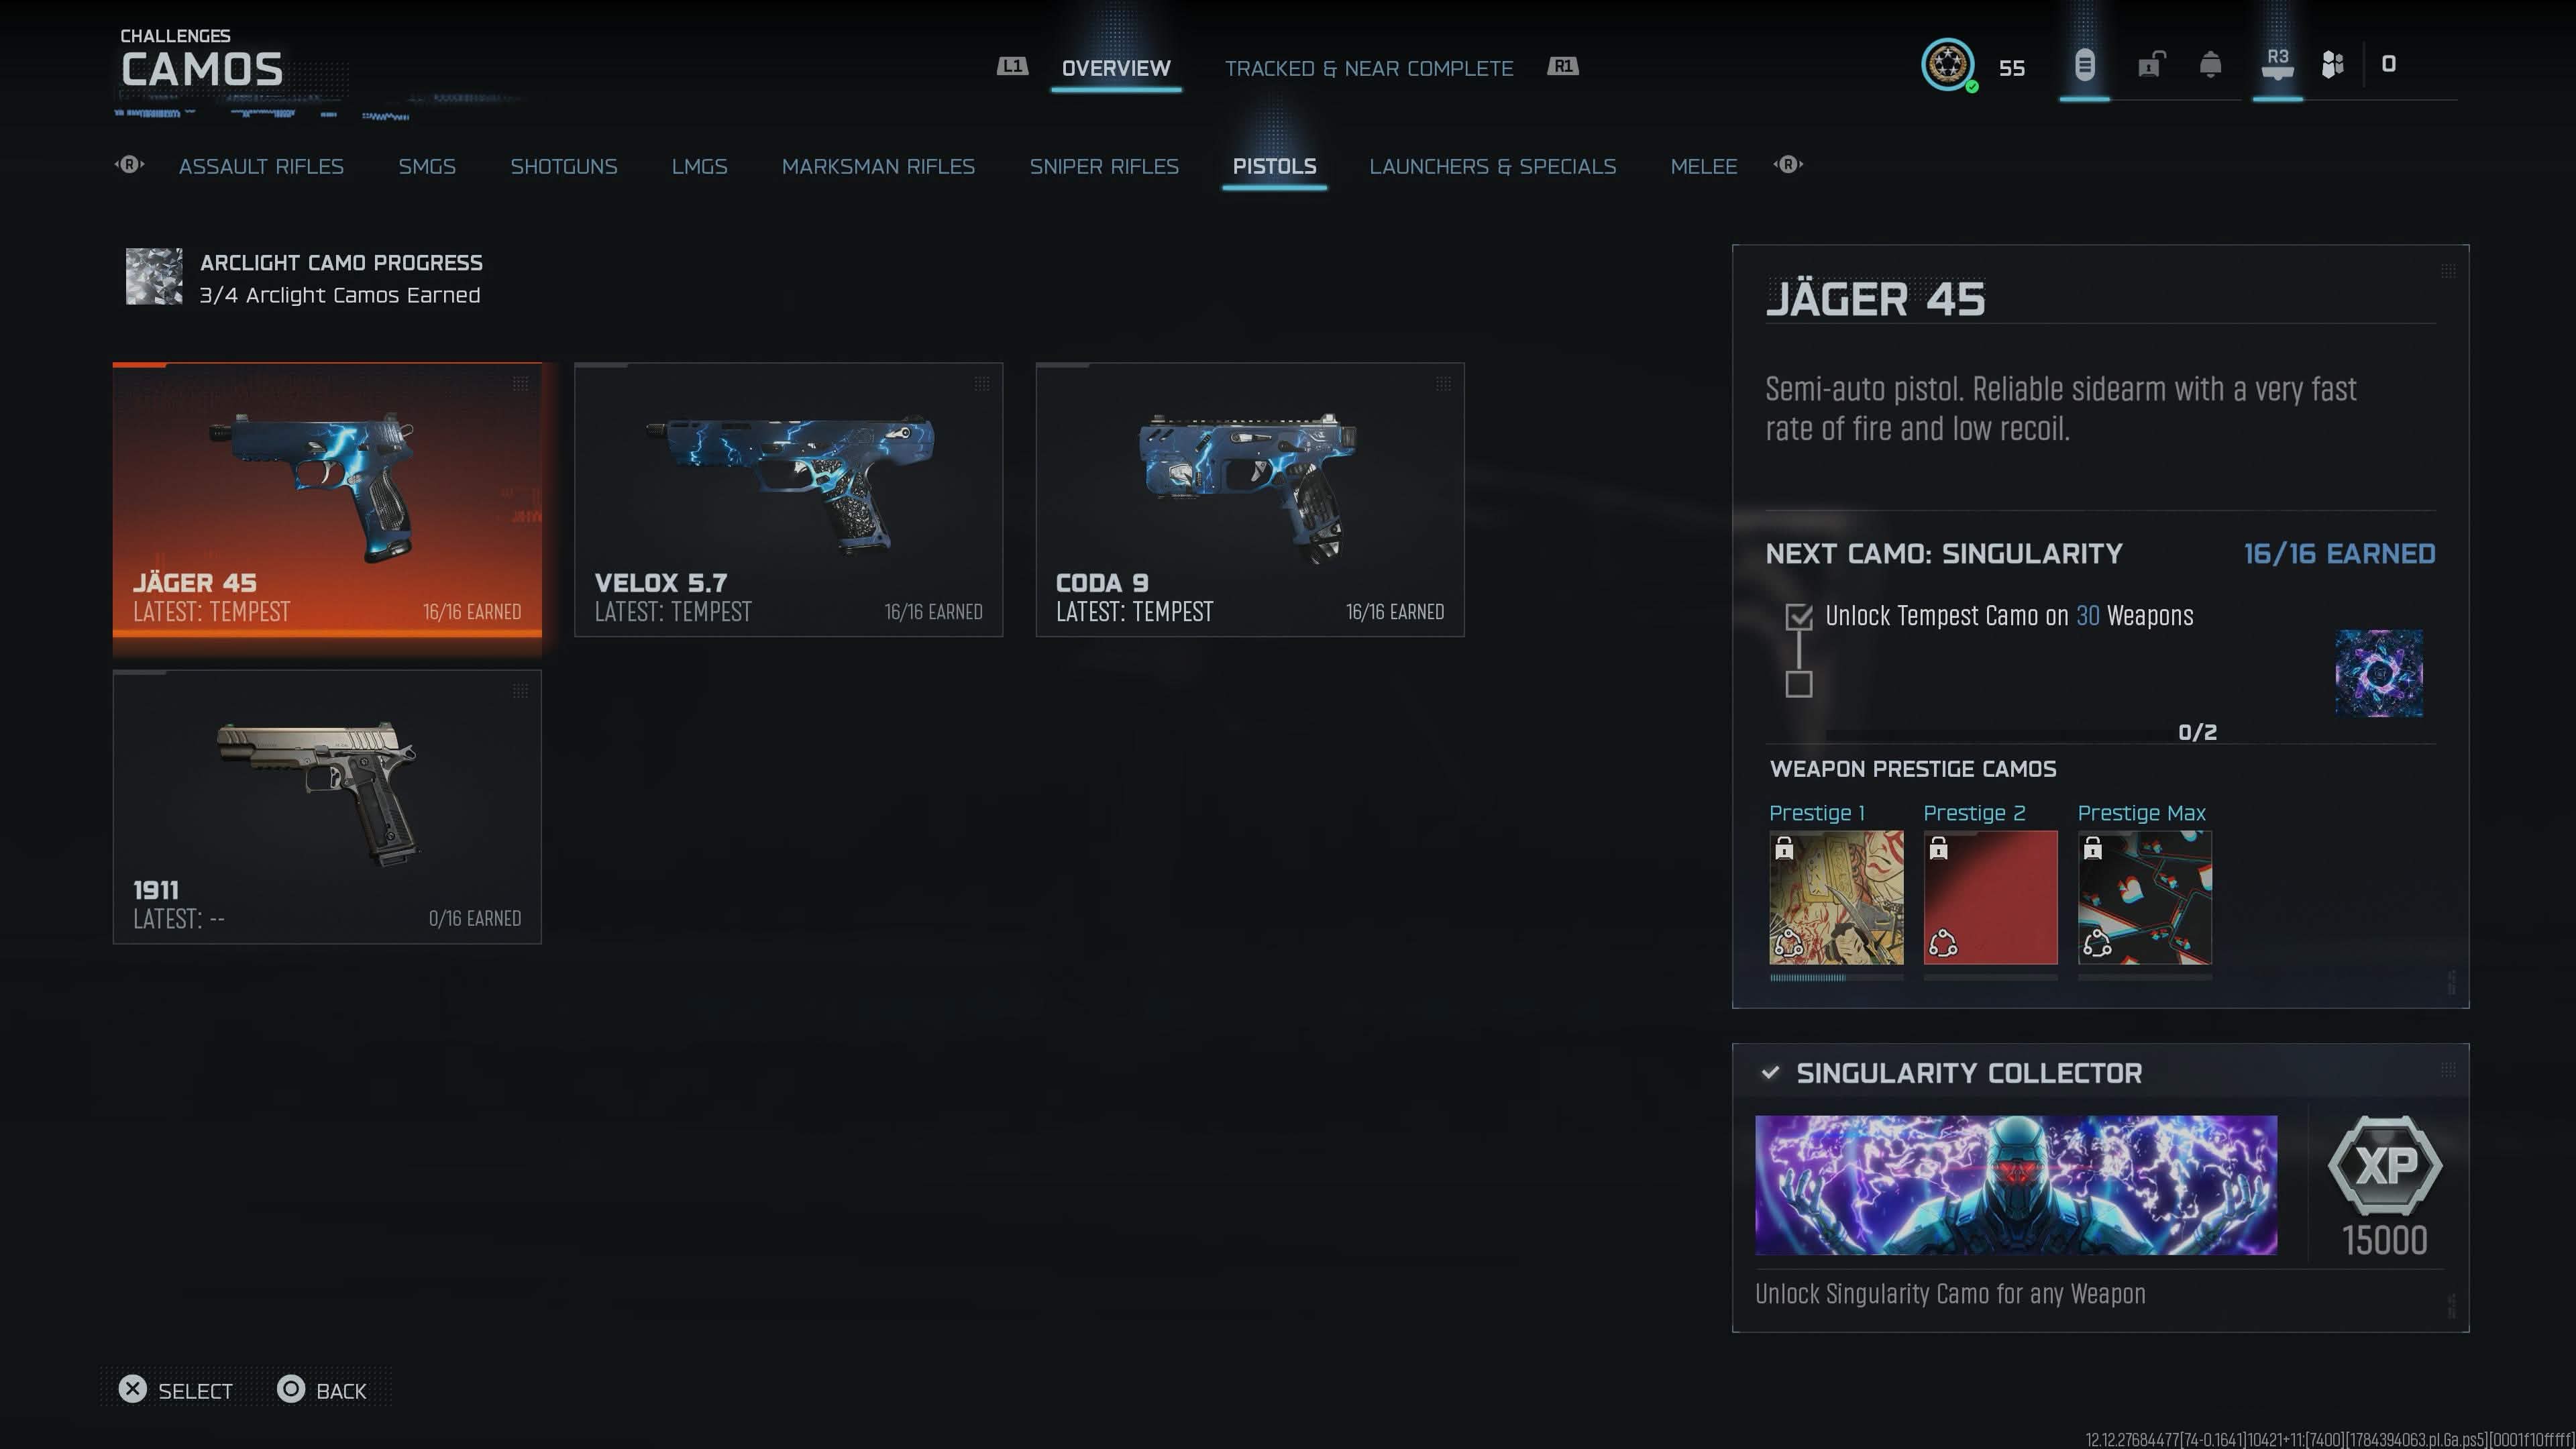Click the '15000' XP reward value
This screenshot has width=2576, height=1449.
tap(2384, 1241)
